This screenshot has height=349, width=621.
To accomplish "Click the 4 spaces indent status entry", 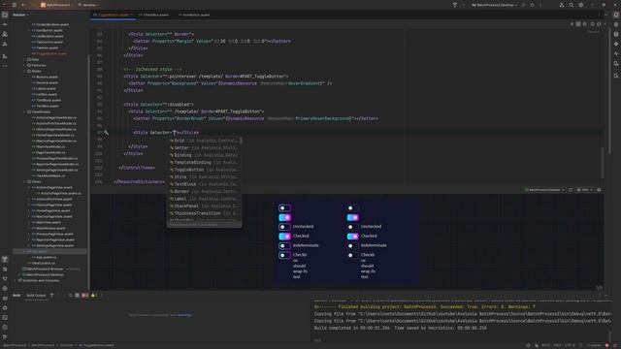I will click(x=594, y=345).
